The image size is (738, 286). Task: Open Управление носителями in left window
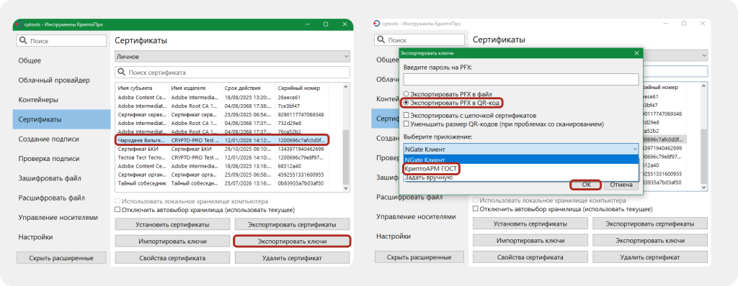coord(62,218)
